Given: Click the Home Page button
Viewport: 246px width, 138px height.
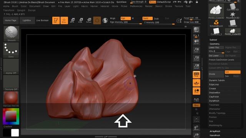Looking at the screenshot, I should 10,20.
